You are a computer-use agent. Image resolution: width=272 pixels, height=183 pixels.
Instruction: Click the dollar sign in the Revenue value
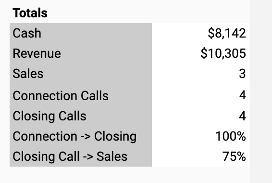coord(204,53)
